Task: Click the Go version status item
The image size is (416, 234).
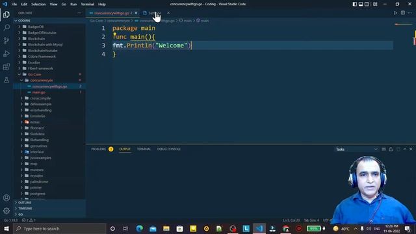Action: [10, 220]
